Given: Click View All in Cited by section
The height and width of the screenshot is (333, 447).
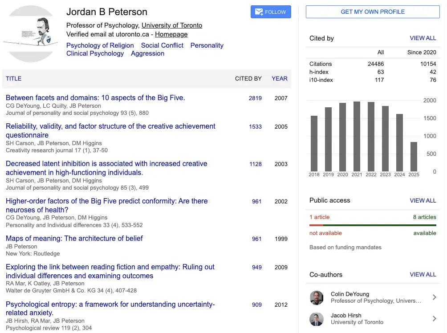Looking at the screenshot, I should pyautogui.click(x=423, y=38).
